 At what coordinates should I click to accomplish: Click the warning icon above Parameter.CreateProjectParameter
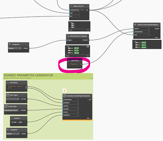click(x=64, y=91)
